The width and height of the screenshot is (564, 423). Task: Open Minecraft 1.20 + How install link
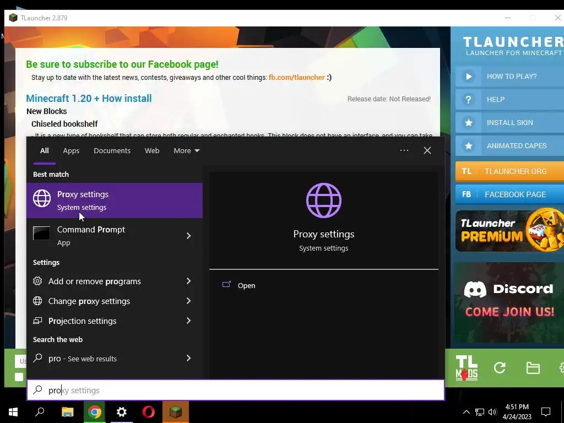[x=89, y=98]
